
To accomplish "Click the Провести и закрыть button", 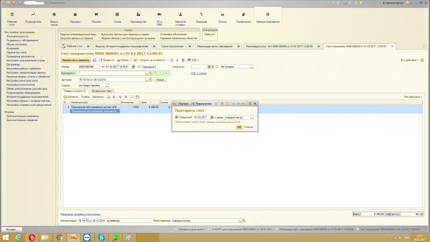I will click(x=76, y=60).
